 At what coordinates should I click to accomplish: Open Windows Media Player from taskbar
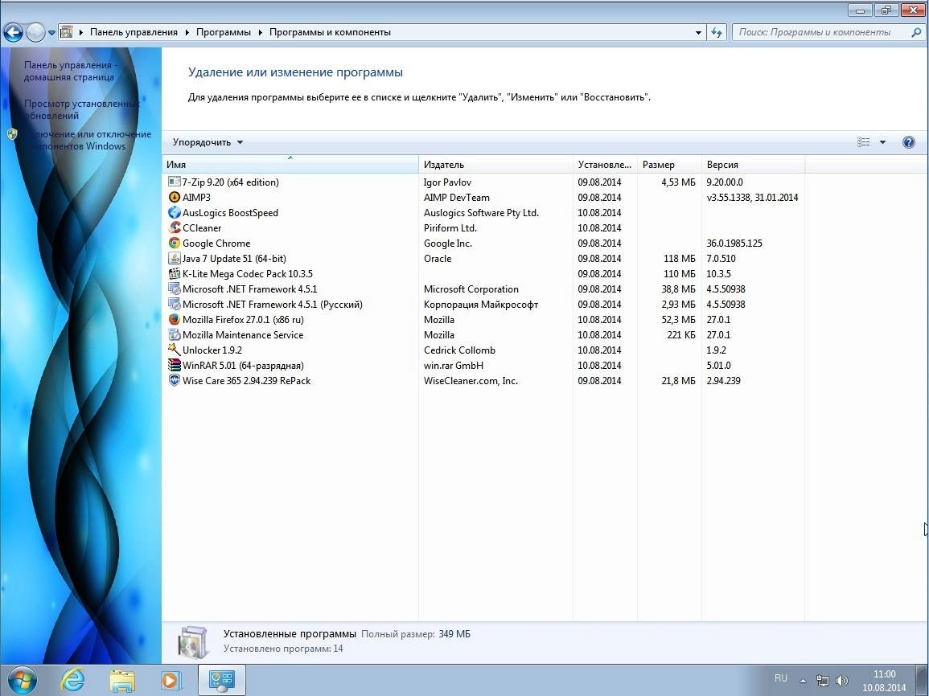tap(171, 680)
